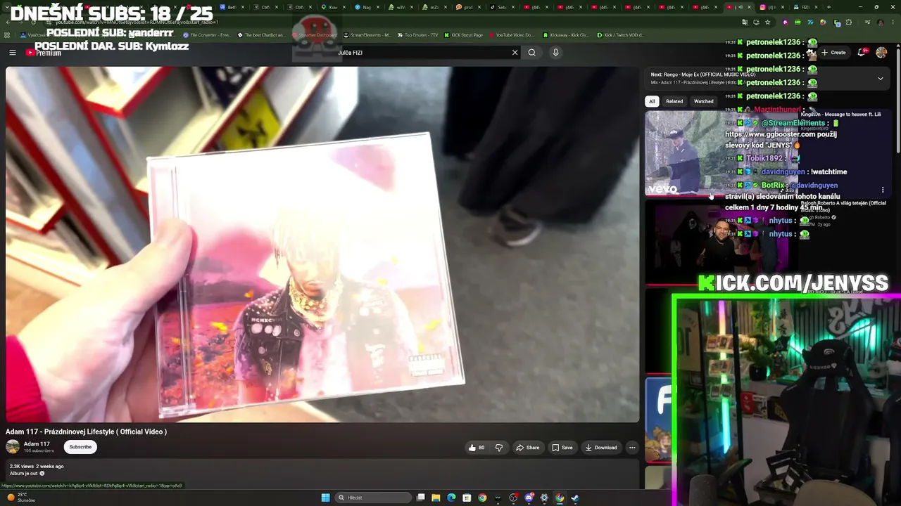Open the Create upload button

tap(834, 53)
